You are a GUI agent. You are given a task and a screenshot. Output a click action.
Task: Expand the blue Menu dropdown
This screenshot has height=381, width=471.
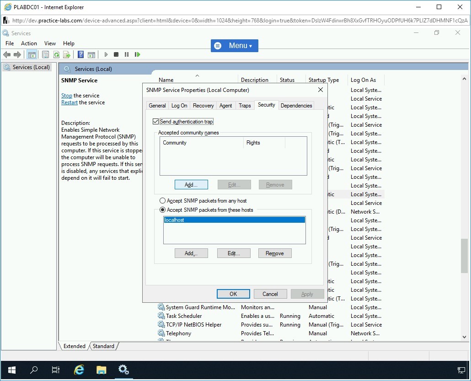pyautogui.click(x=234, y=46)
